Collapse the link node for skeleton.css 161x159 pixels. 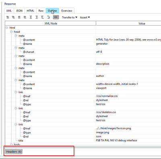[x=16, y=108]
